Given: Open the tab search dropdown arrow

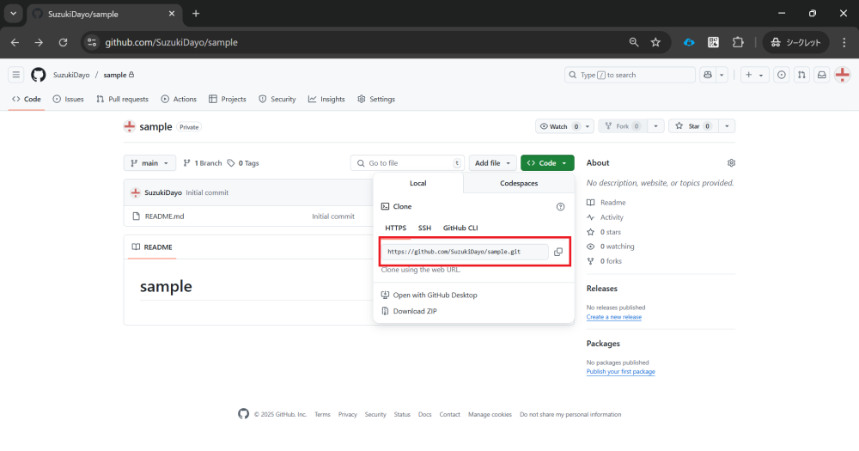Looking at the screenshot, I should [13, 14].
